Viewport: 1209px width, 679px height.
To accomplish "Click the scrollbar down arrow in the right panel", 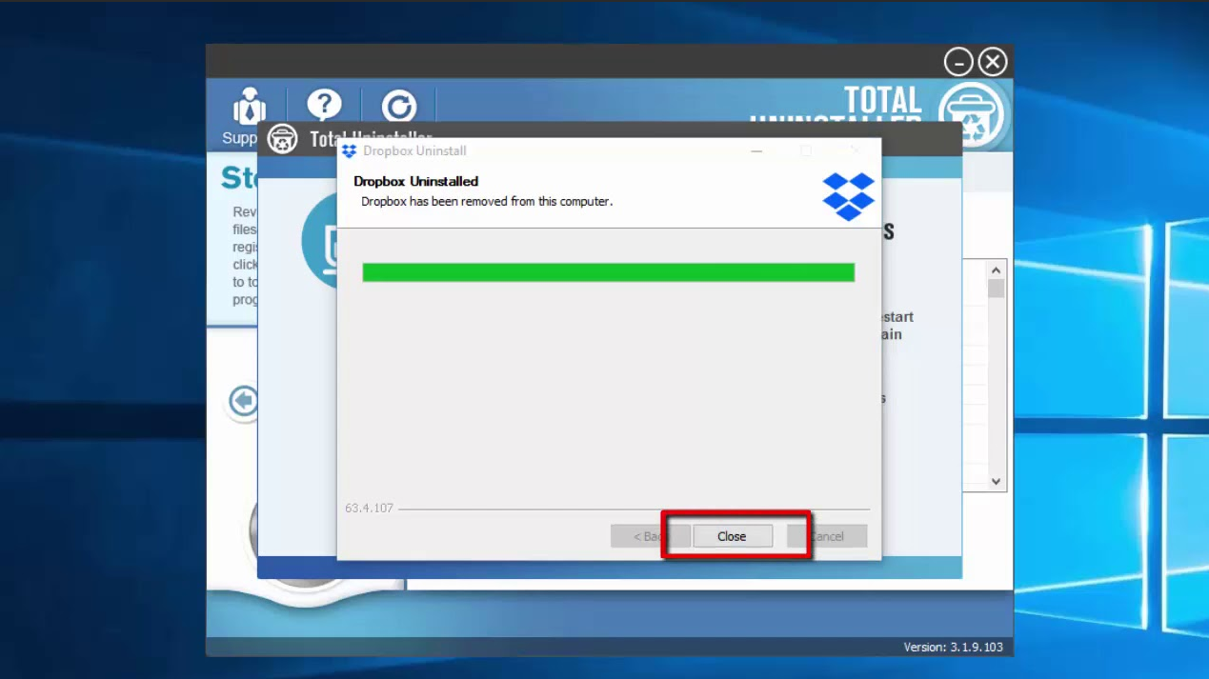I will pyautogui.click(x=996, y=481).
